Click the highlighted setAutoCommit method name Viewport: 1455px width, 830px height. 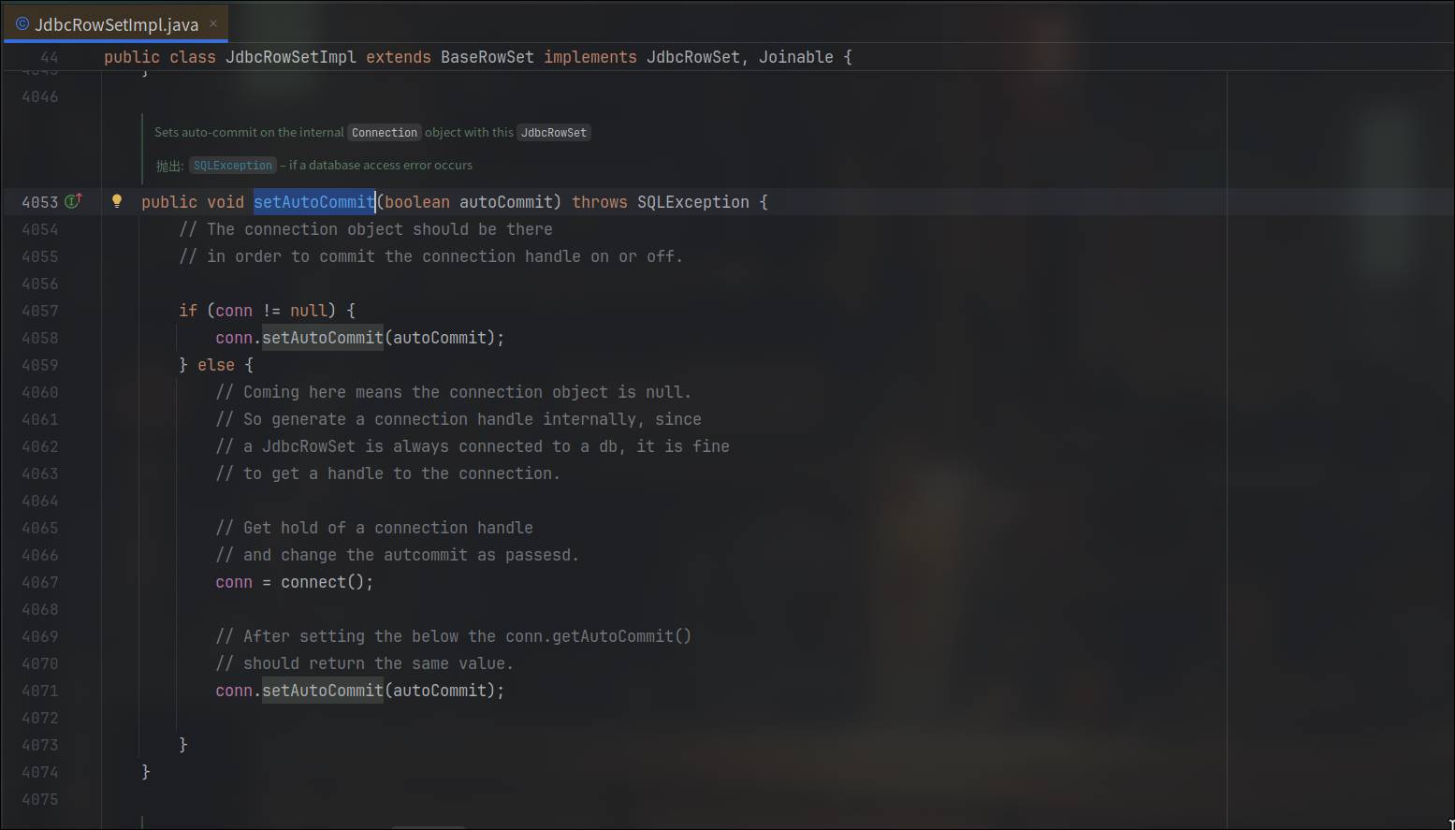click(x=313, y=202)
